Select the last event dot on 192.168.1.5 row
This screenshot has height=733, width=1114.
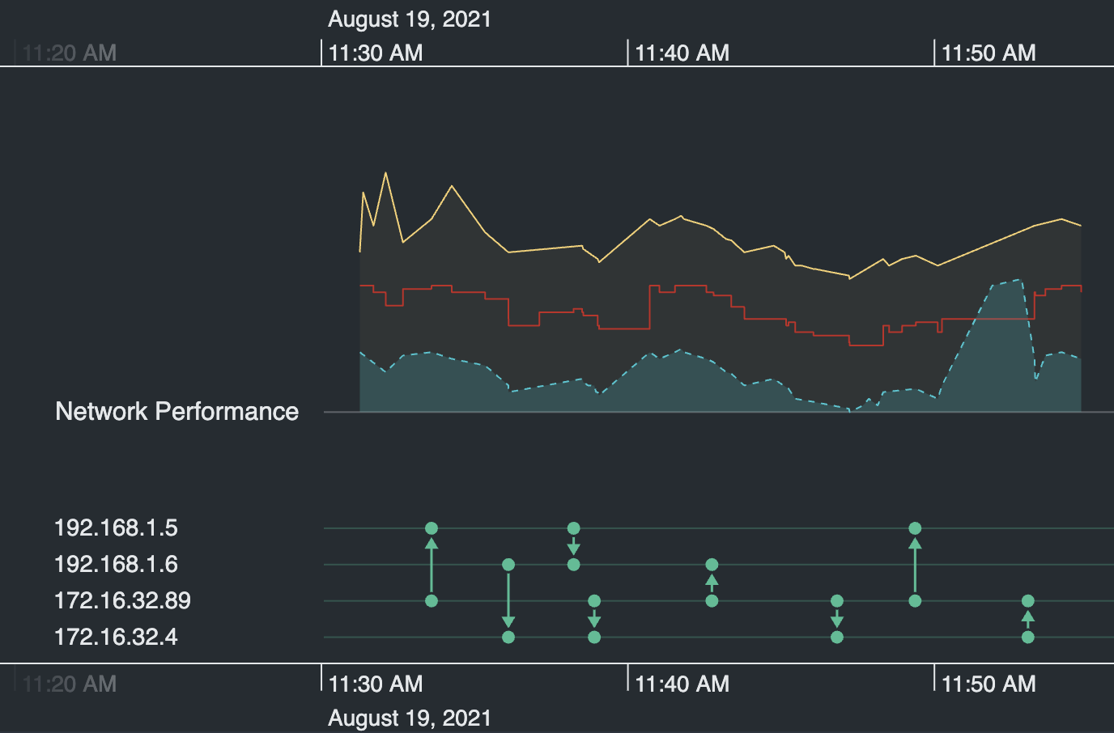[x=915, y=528]
